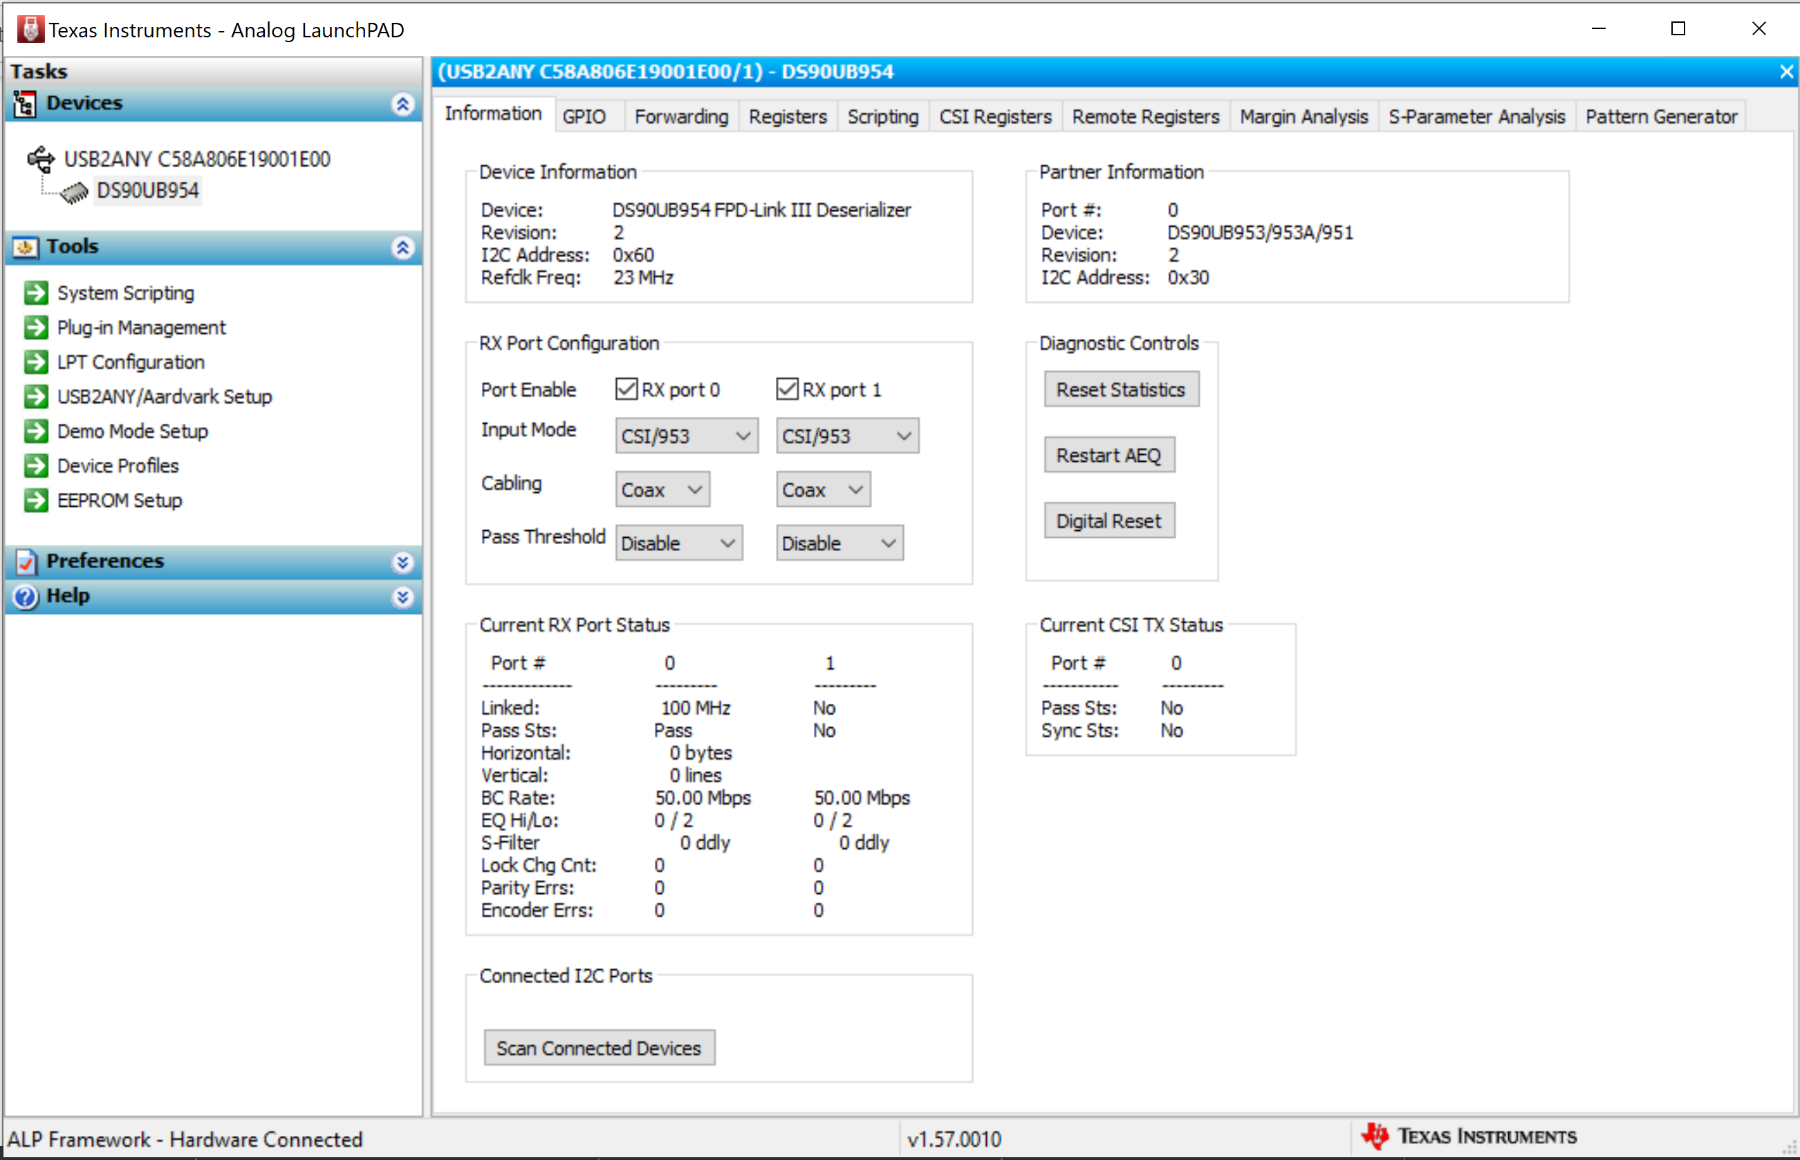This screenshot has width=1800, height=1160.
Task: Click the '100 MHz' Linked value
Action: click(x=696, y=707)
